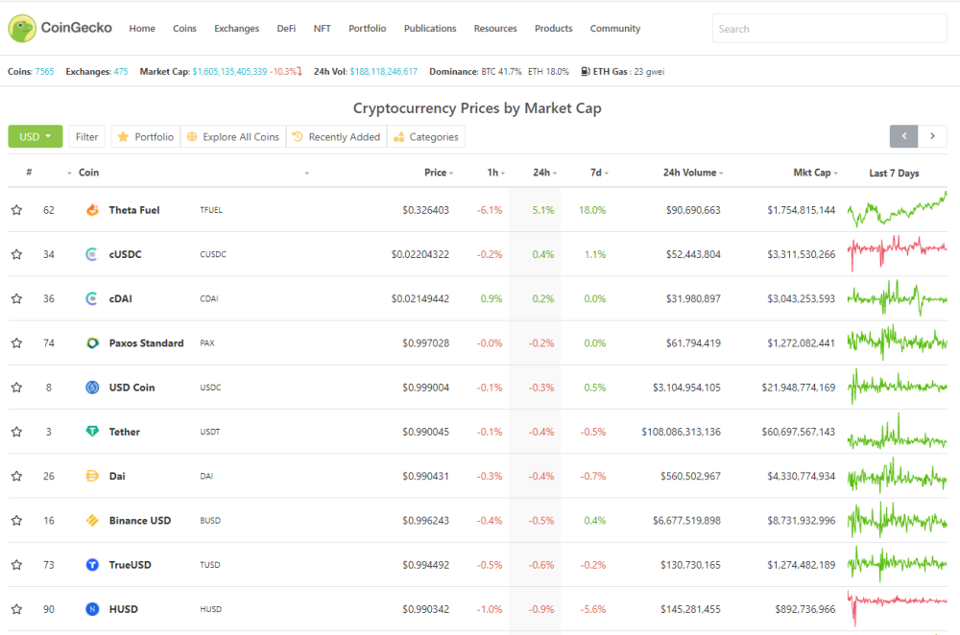Open the DeFi menu item
The image size is (960, 635).
286,28
